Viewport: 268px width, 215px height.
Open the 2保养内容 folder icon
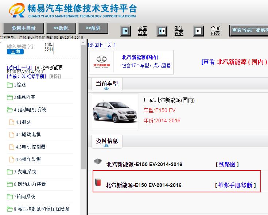point(10,97)
